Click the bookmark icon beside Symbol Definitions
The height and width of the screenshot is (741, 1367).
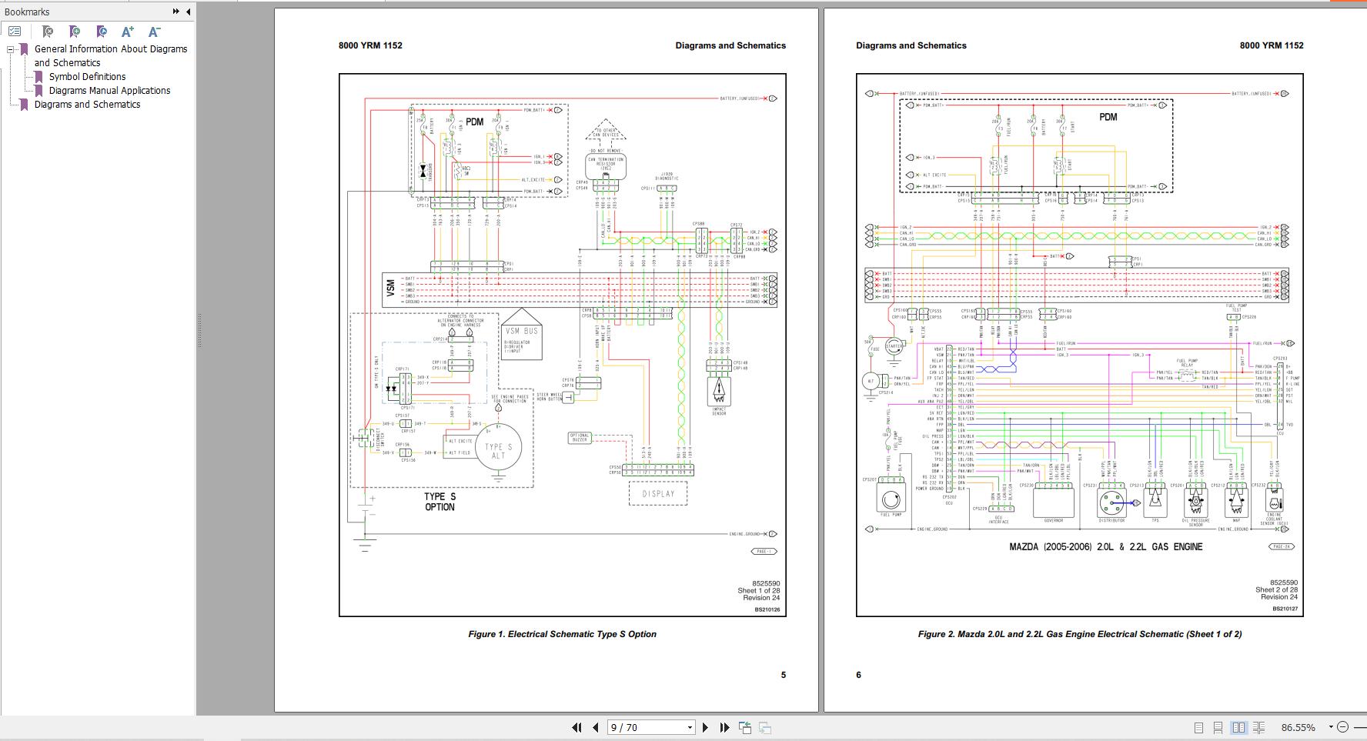(38, 77)
